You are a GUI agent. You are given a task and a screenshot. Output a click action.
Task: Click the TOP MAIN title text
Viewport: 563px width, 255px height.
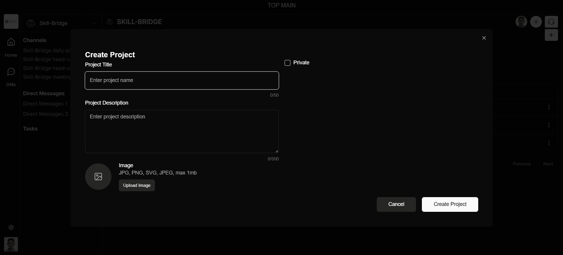[x=281, y=5]
